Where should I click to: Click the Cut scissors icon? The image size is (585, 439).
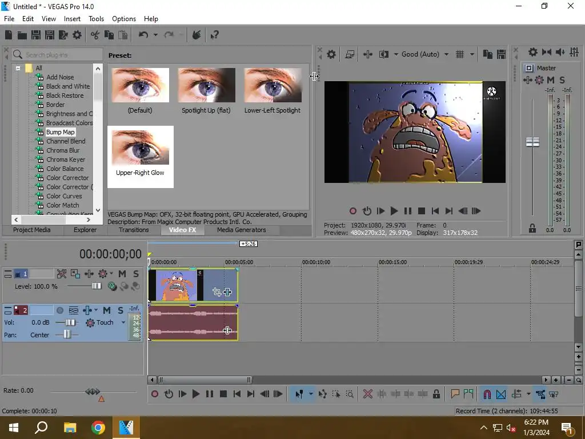coord(95,35)
